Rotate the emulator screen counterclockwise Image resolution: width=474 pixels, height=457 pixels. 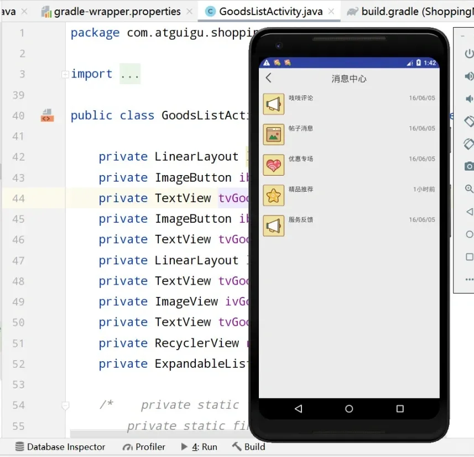(x=469, y=121)
